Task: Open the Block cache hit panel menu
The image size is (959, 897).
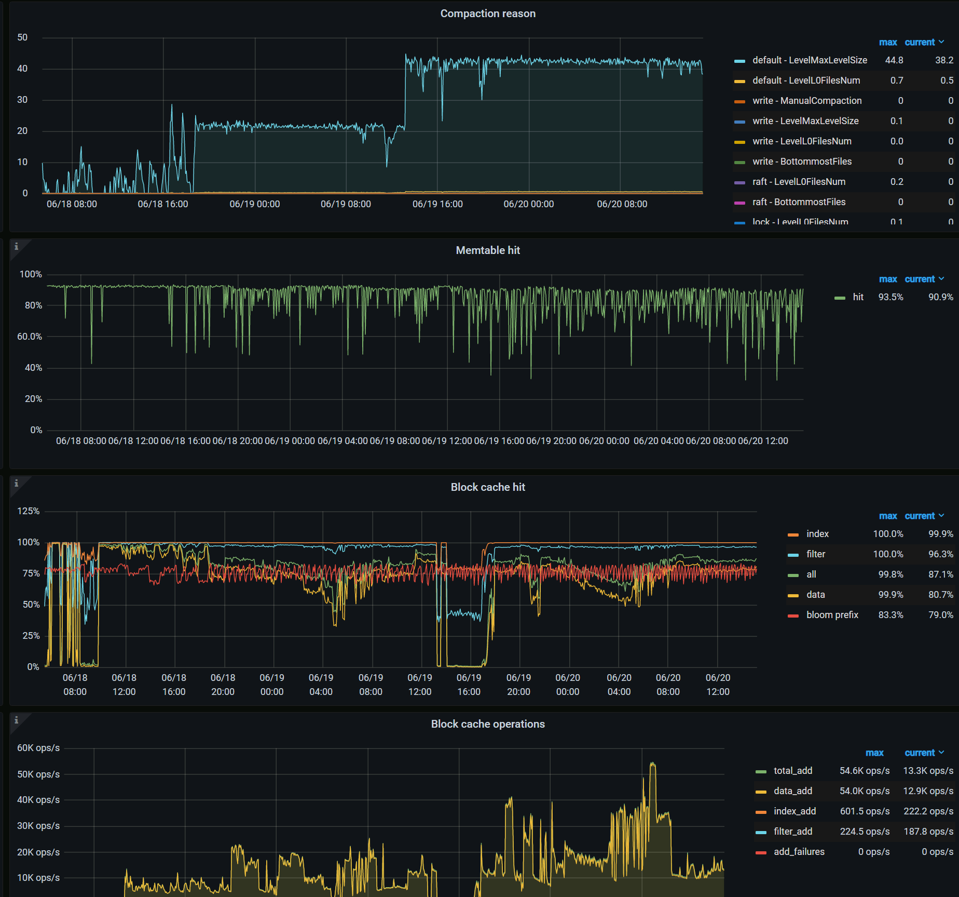Action: [x=487, y=487]
